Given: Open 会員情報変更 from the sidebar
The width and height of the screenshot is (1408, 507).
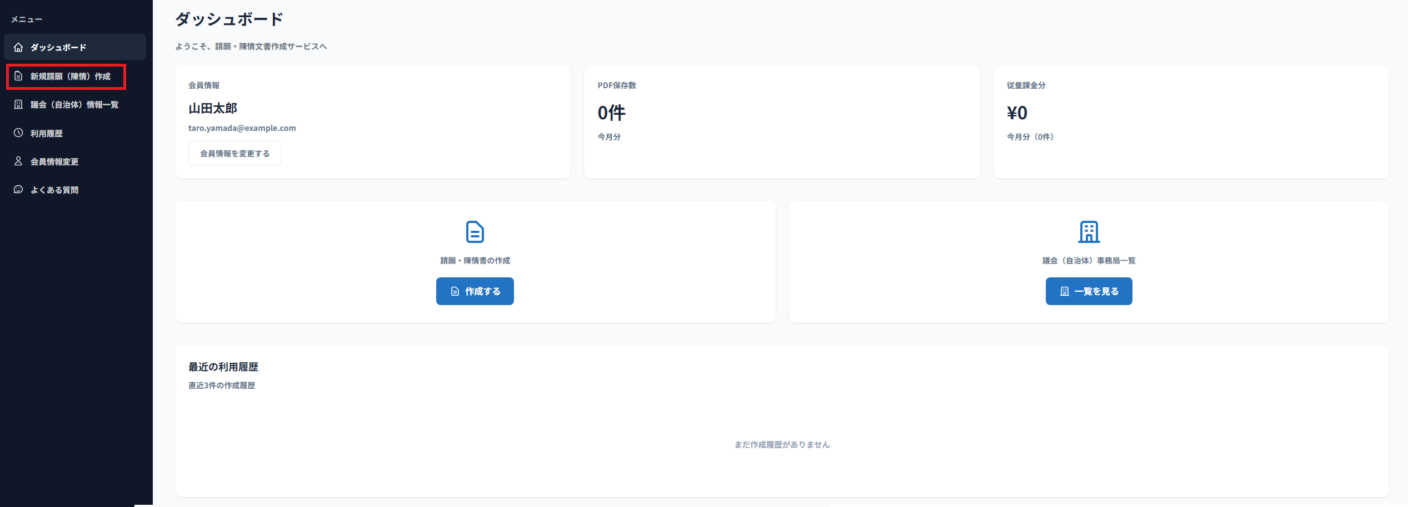Looking at the screenshot, I should [x=54, y=161].
